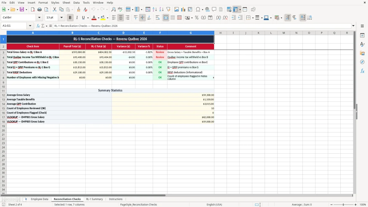Viewport: 368px width, 207px height.
Task: Open the Tools menu
Action: point(86,2)
